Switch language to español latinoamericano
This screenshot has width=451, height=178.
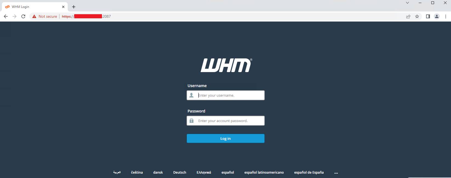pyautogui.click(x=264, y=172)
